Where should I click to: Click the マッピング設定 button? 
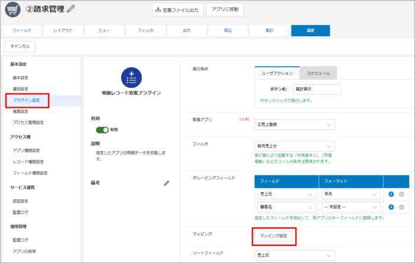point(273,236)
